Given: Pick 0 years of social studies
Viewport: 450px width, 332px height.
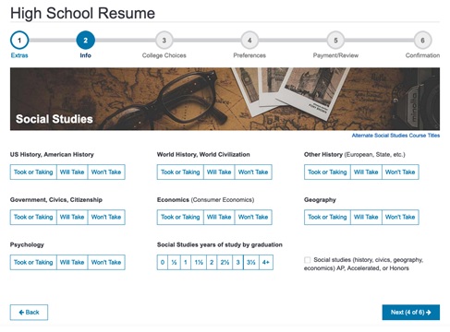Looking at the screenshot, I should point(163,262).
